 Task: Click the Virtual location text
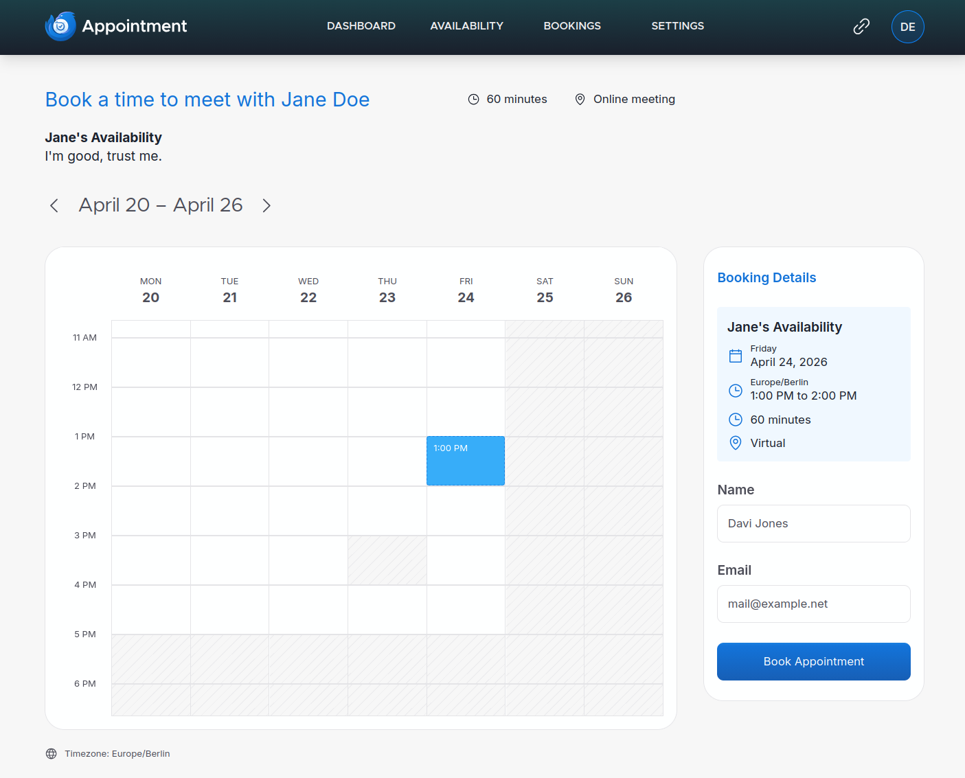tap(768, 443)
